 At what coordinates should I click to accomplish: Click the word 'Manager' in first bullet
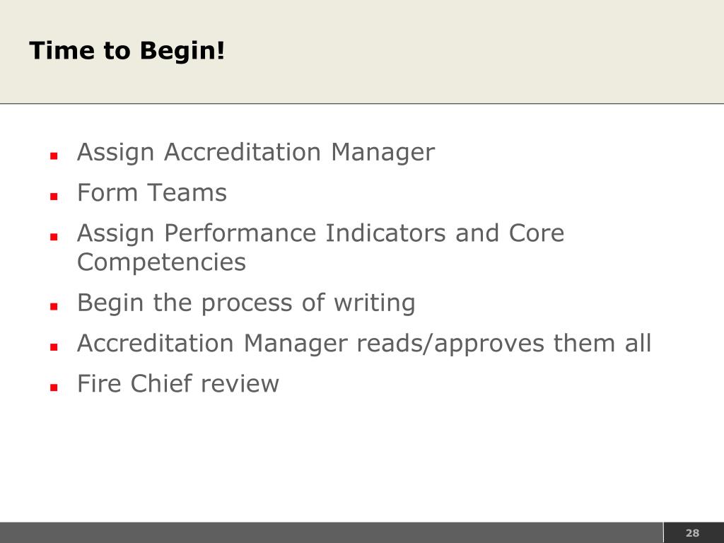point(383,153)
